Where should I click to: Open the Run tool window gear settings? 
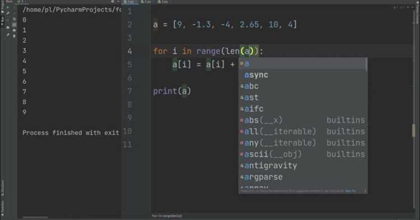tap(113, 2)
